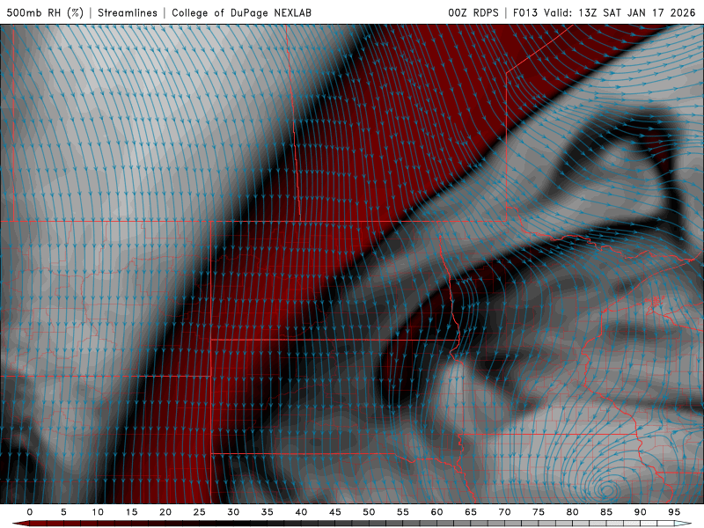The image size is (704, 528).
Task: Select the legend value 20
Action: click(165, 512)
